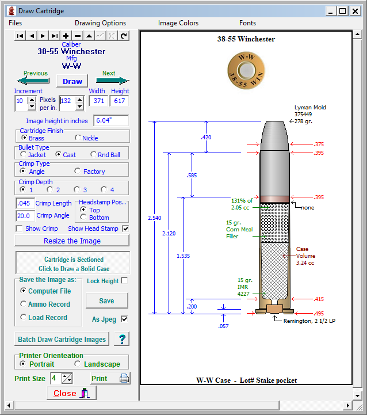Click the Previous green left arrow
Screen dimensions: 367x415
pyautogui.click(x=33, y=80)
